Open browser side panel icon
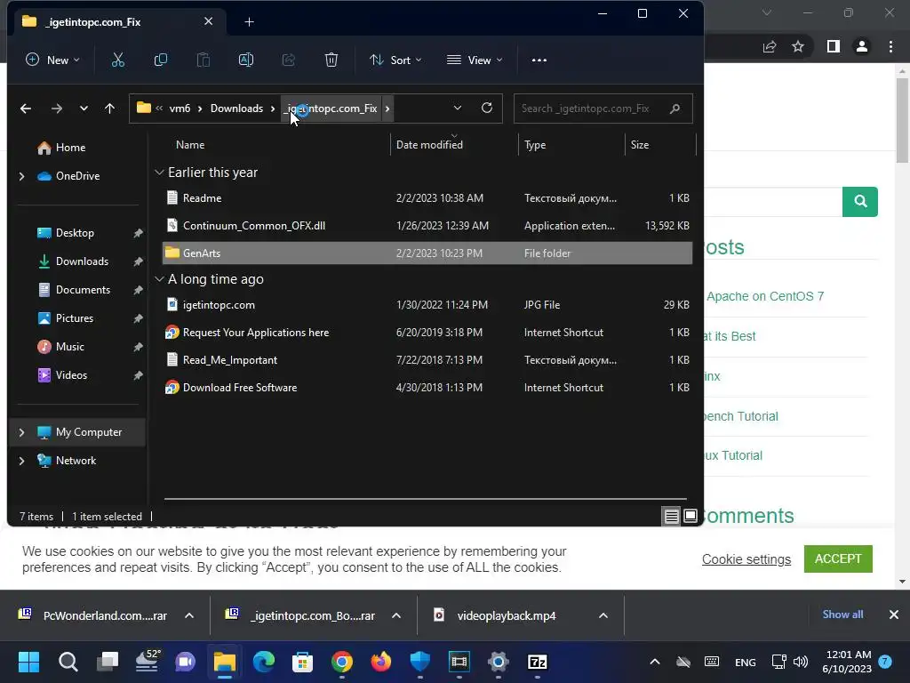The width and height of the screenshot is (910, 683). coord(834,46)
